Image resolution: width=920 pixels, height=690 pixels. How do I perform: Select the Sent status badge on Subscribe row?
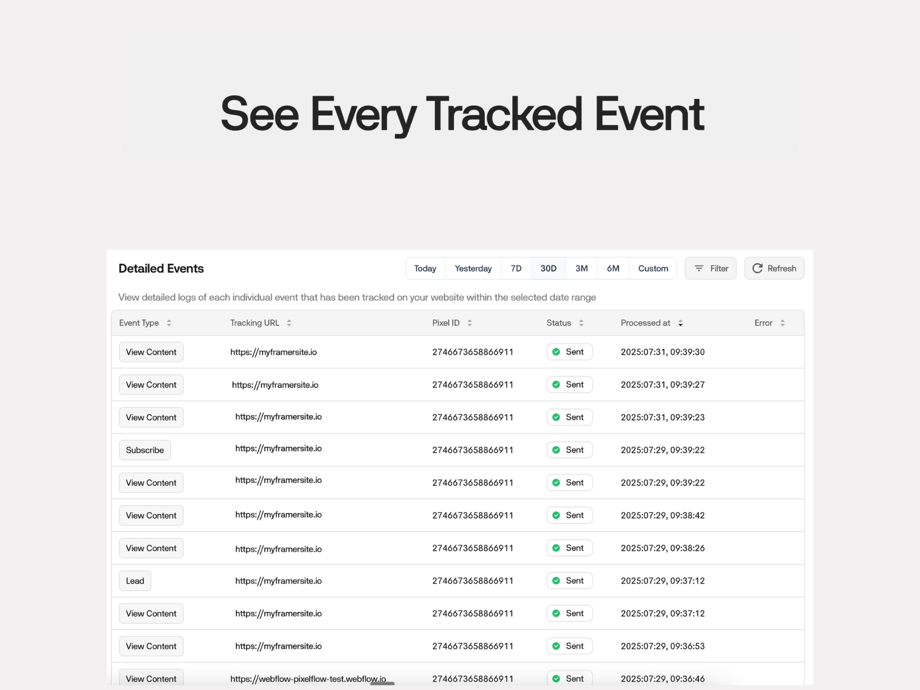pos(569,450)
